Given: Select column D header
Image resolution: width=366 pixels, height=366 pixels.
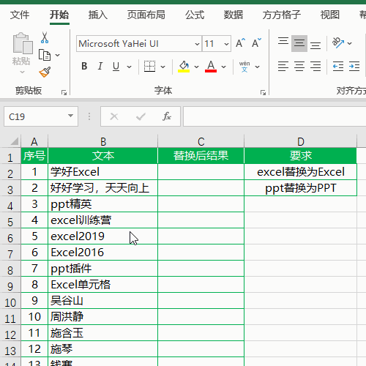Looking at the screenshot, I should [x=300, y=141].
